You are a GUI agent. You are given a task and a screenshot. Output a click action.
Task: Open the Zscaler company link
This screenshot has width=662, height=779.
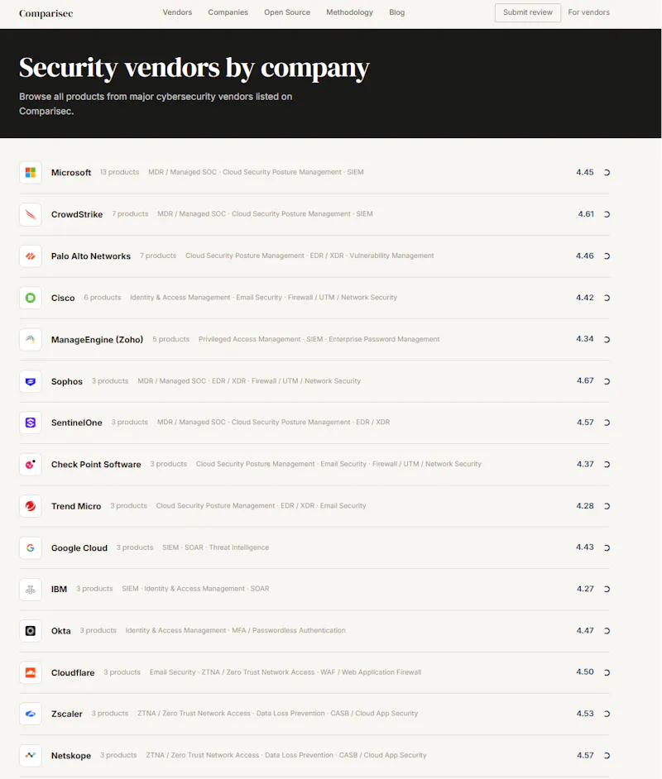(66, 714)
